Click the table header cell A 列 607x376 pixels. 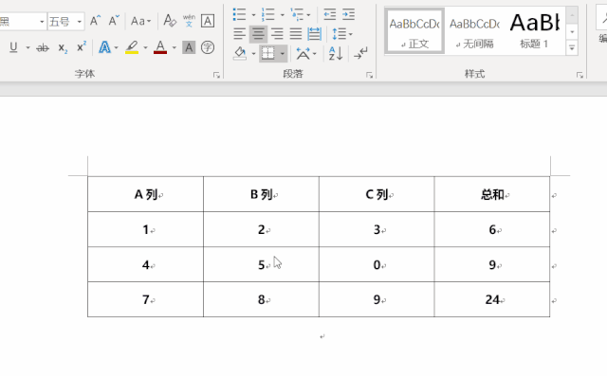click(145, 194)
